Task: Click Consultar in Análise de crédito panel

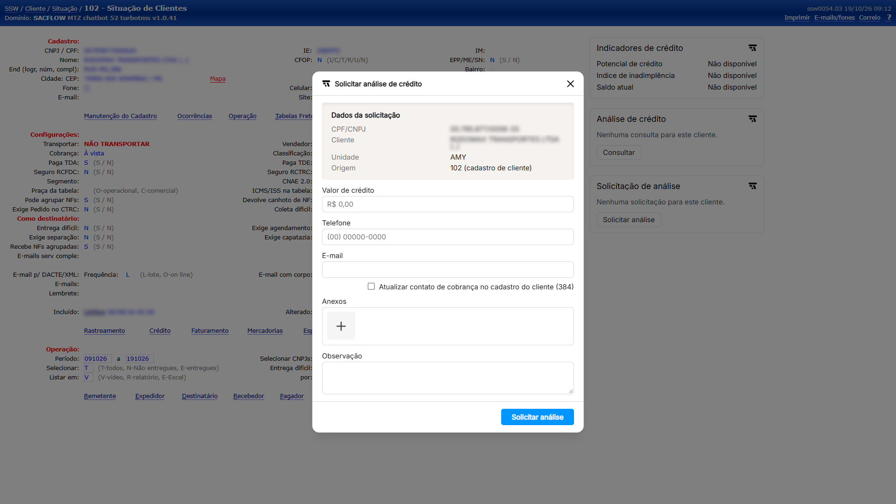Action: (x=619, y=153)
